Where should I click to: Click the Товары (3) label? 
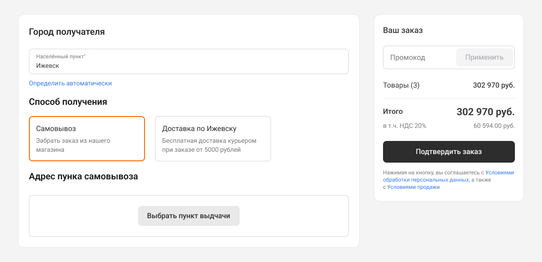pos(401,85)
